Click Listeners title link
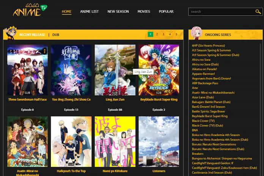This screenshot has width=264, height=176. pos(159,171)
